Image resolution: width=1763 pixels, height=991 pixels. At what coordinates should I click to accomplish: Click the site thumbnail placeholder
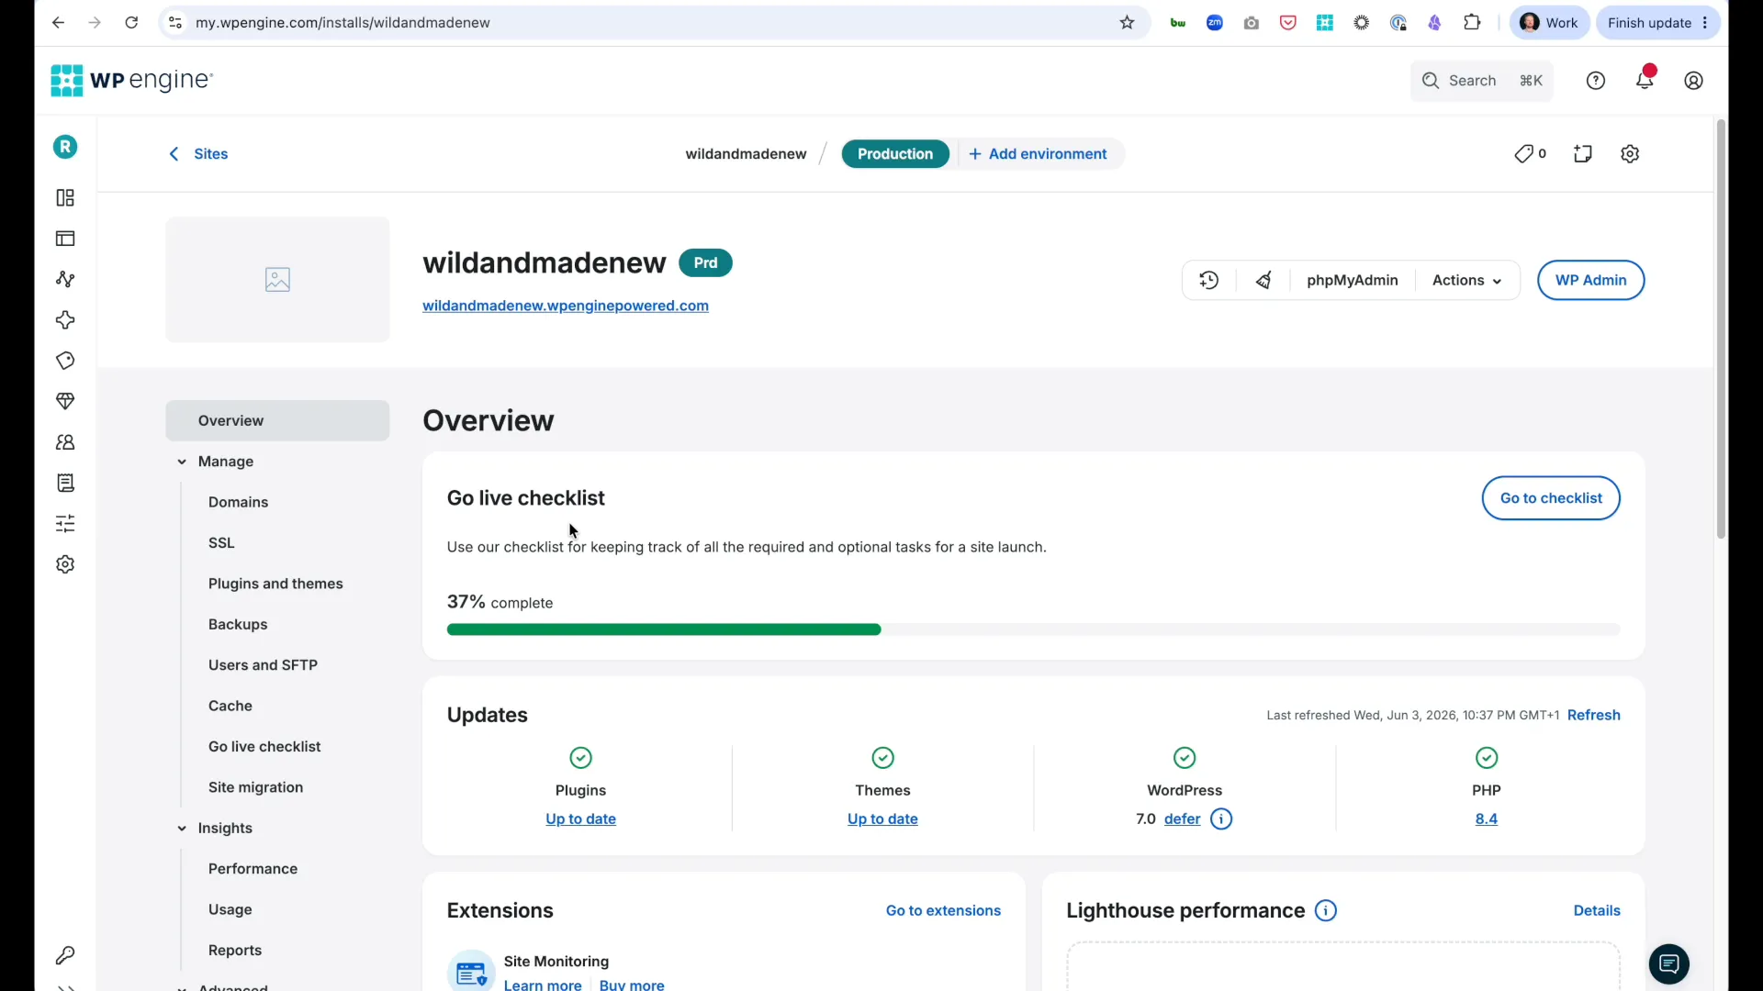pos(277,280)
